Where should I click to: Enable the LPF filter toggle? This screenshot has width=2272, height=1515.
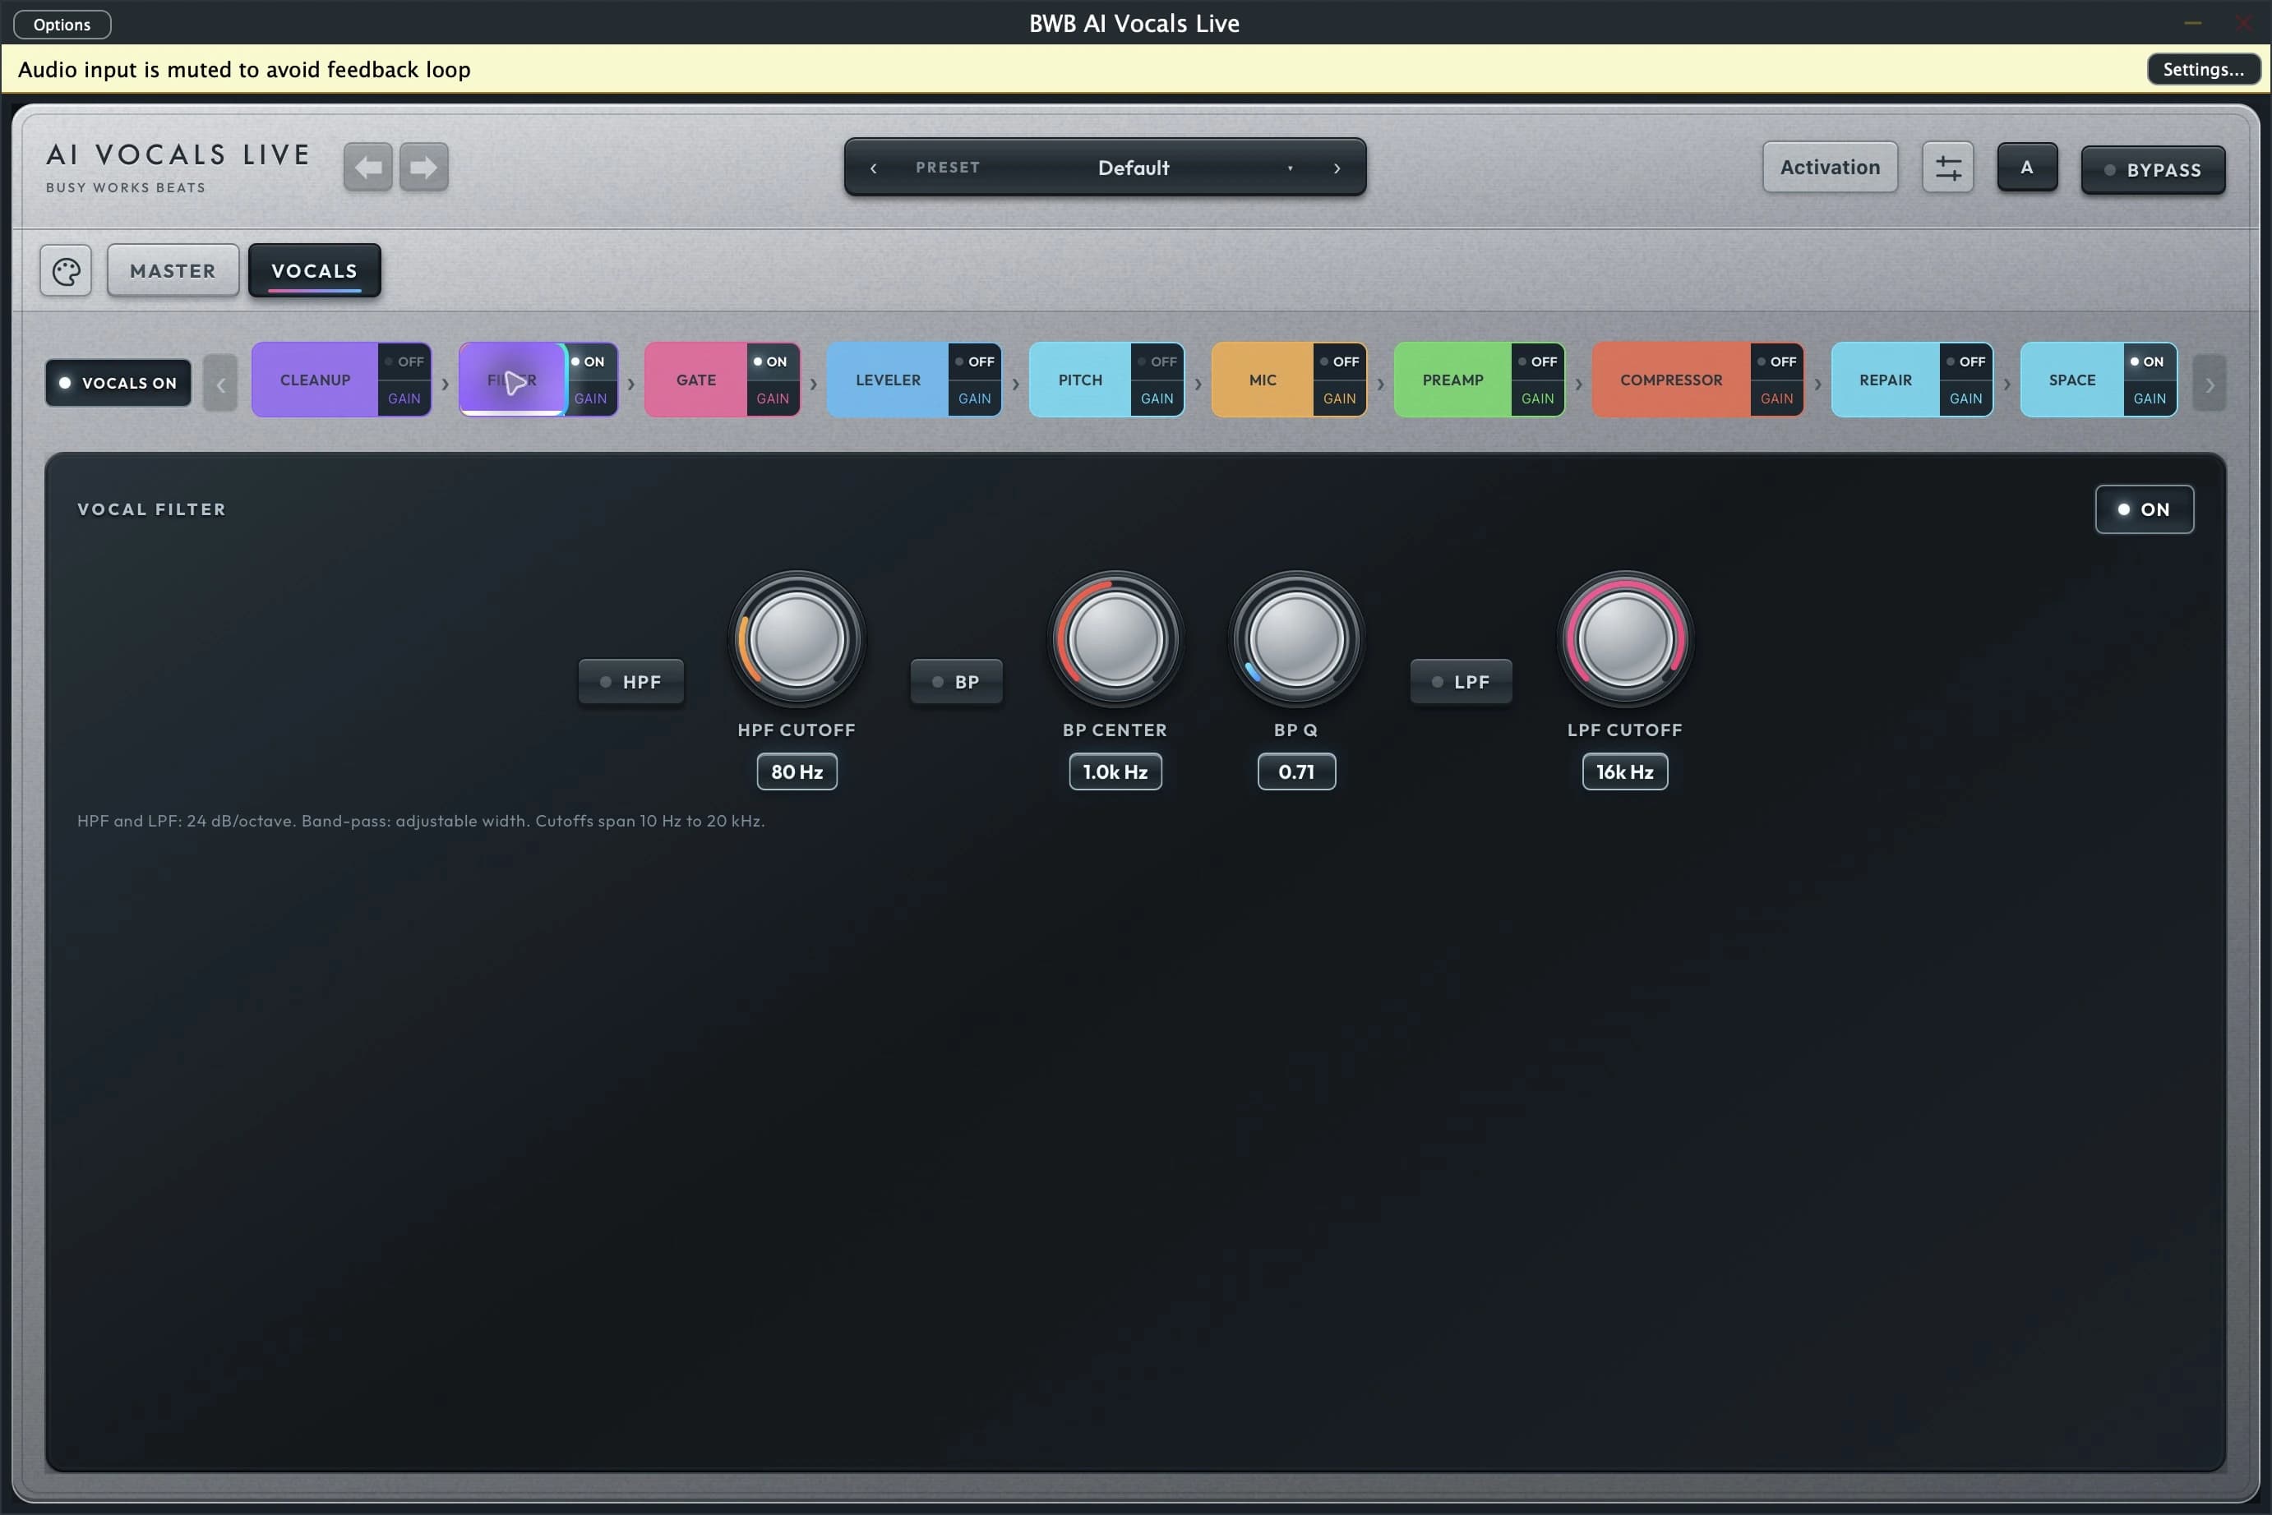point(1460,682)
